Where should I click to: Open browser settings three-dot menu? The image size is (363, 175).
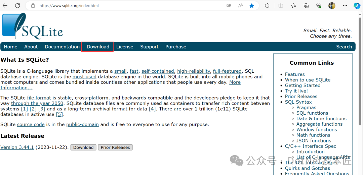pyautogui.click(x=345, y=6)
